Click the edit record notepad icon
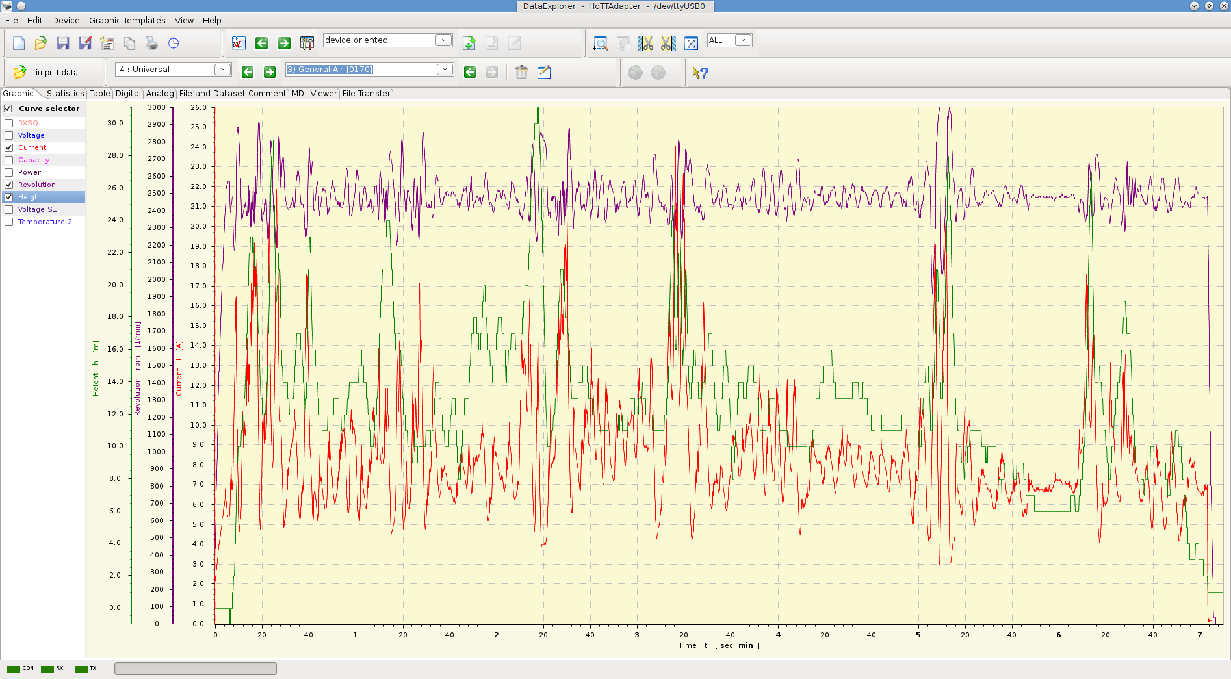 pyautogui.click(x=544, y=72)
